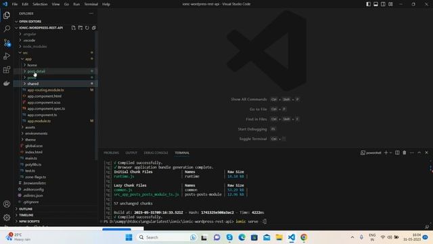Switch to the DEBUG CONSOLE tab
433x244 pixels.
pos(156,152)
